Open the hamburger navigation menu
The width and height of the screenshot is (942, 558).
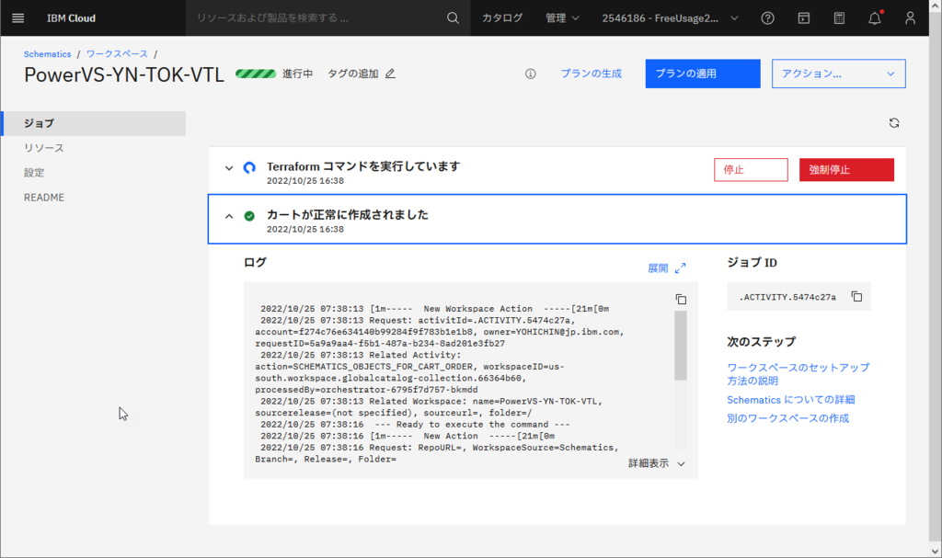coord(18,18)
